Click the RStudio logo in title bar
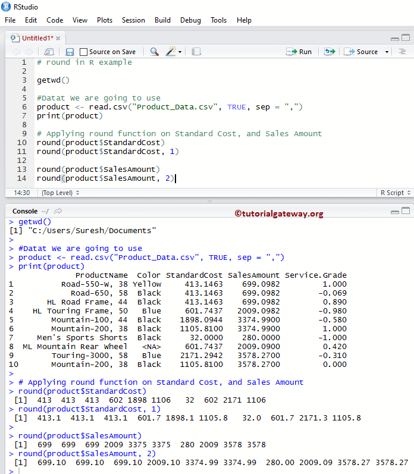Image resolution: width=414 pixels, height=474 pixels. (x=6, y=7)
